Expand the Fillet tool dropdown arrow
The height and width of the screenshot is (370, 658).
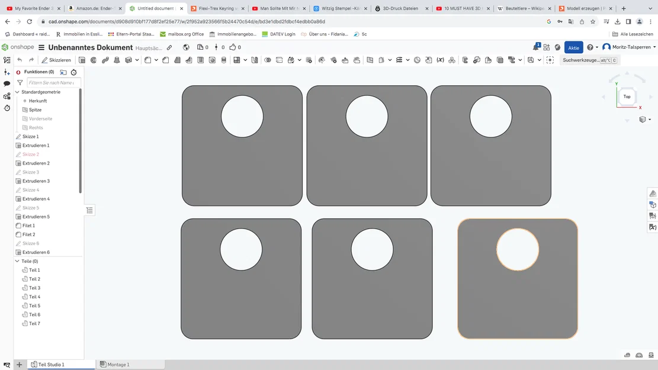tap(156, 60)
